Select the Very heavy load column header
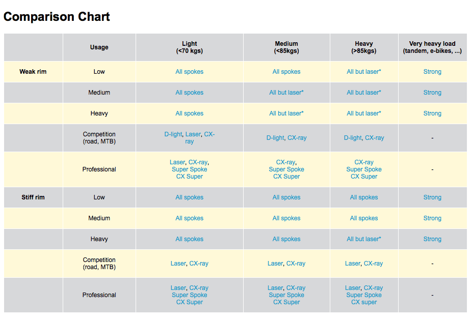 coord(432,47)
